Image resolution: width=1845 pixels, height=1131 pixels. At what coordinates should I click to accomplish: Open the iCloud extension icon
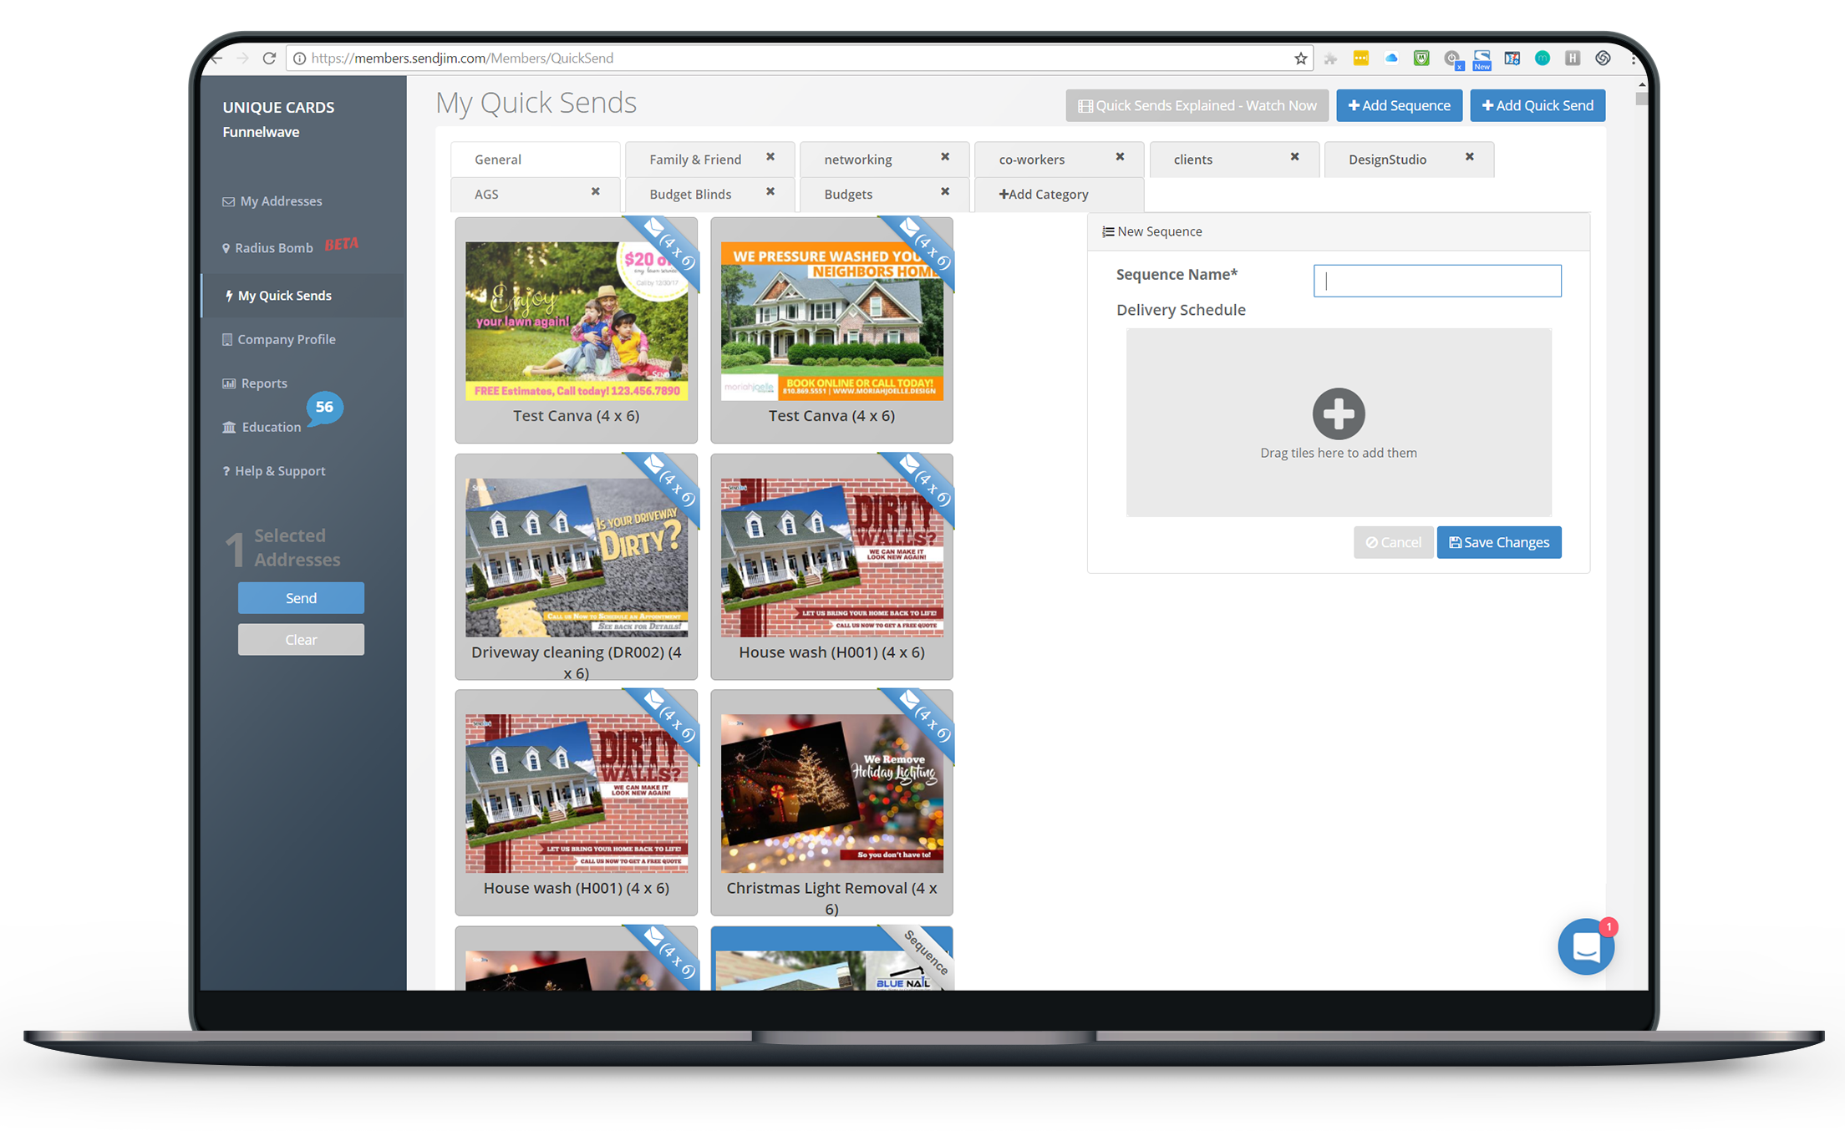[x=1391, y=58]
